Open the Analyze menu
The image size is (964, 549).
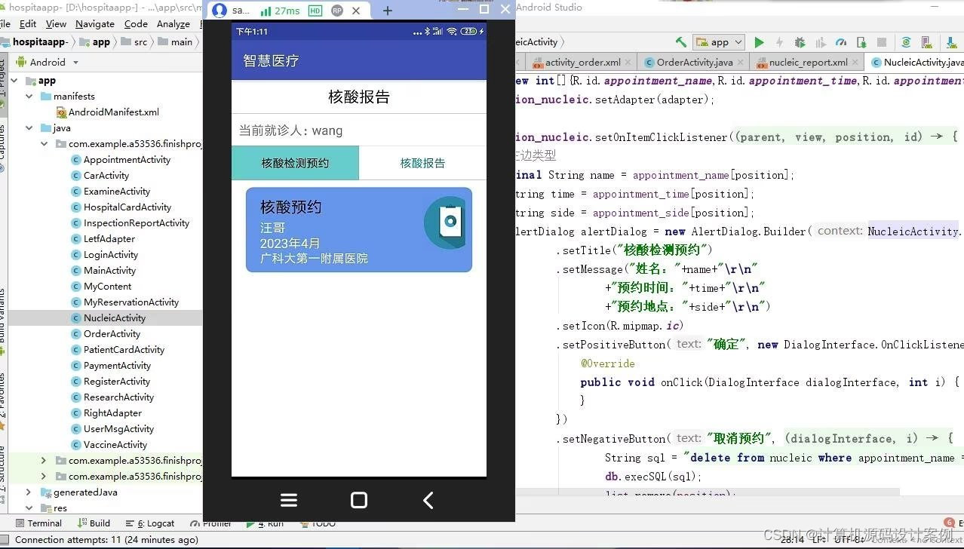coord(173,23)
